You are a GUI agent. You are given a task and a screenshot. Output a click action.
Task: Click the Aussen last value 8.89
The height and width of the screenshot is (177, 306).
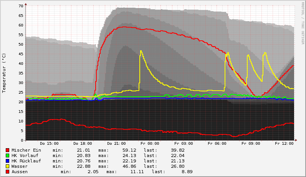point(187,172)
